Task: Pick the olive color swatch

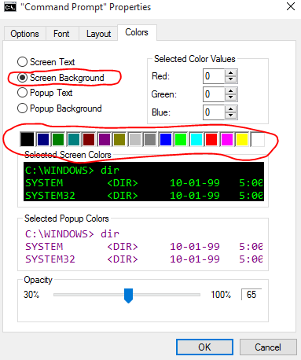Action: pyautogui.click(x=119, y=139)
